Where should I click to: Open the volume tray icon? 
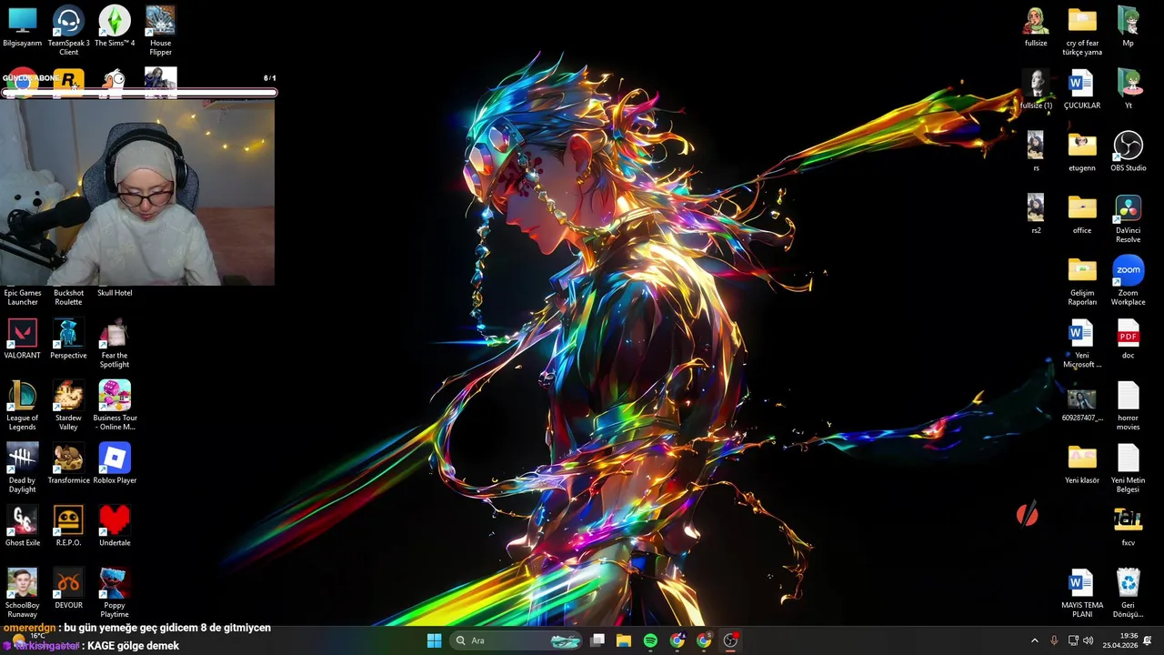tap(1089, 640)
